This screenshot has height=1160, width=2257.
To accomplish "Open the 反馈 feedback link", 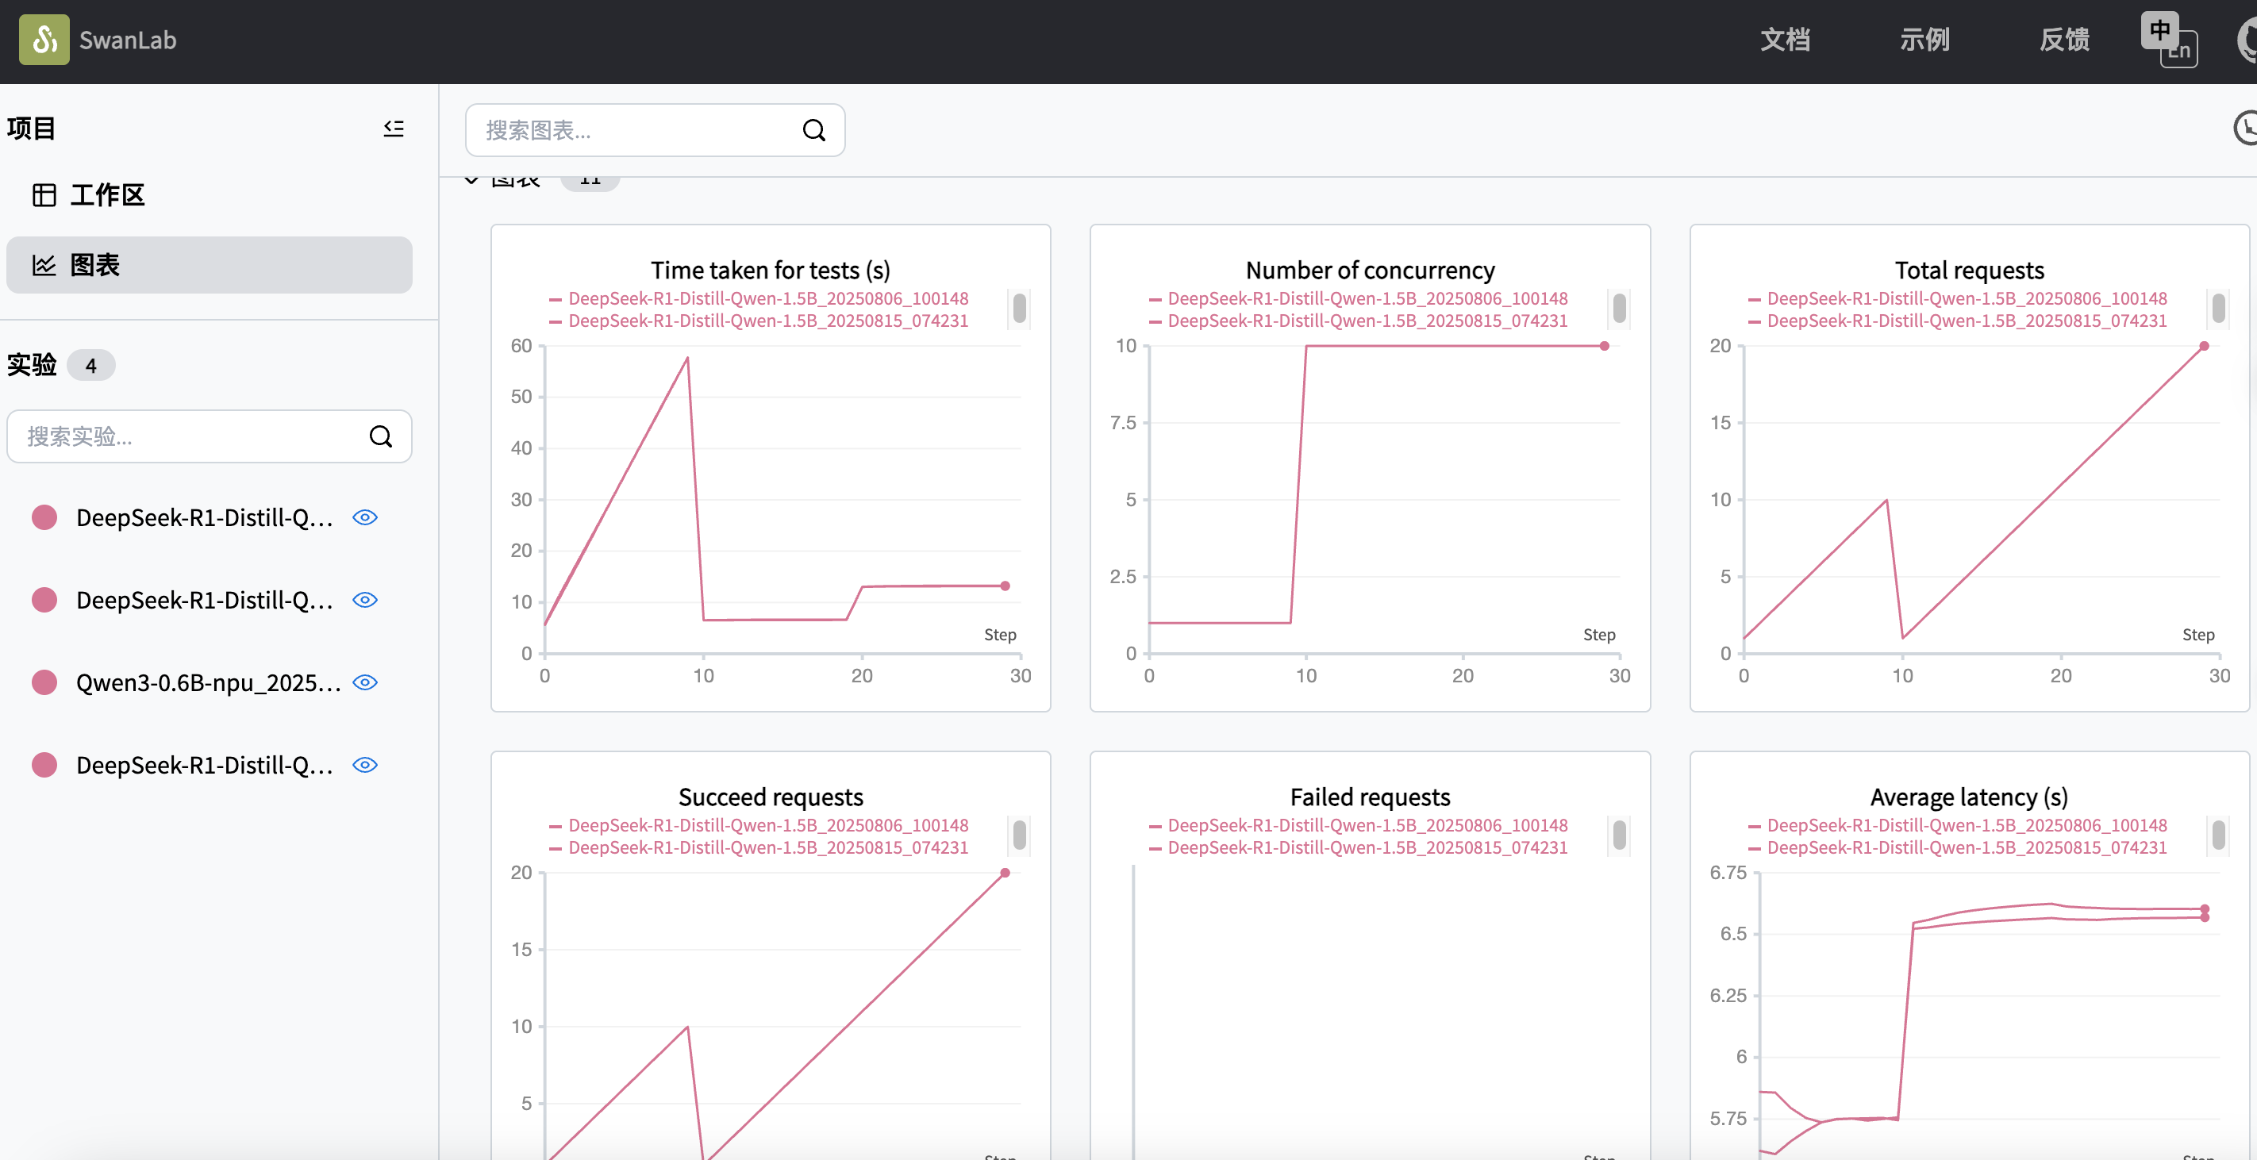I will pos(2064,40).
